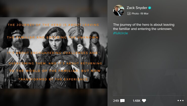Select the "Photo -19 Mar" timestamp

click(140, 14)
